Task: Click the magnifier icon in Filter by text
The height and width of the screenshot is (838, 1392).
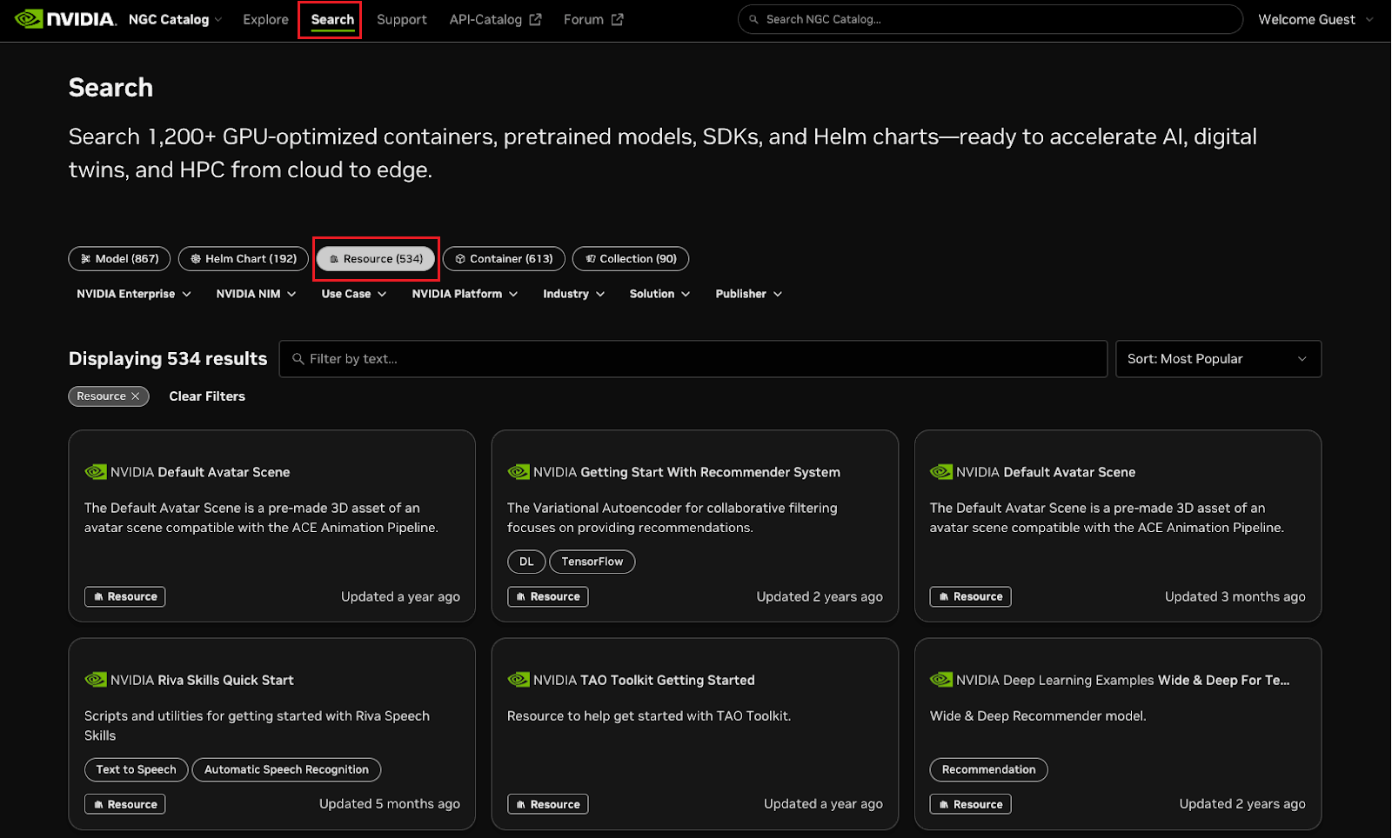Action: tap(298, 359)
